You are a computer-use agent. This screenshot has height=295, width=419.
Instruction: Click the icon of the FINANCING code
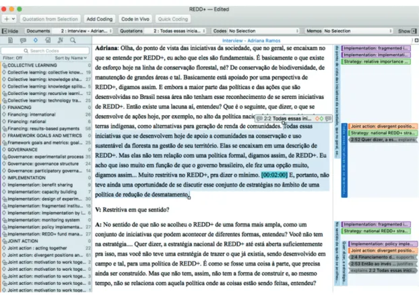[4, 107]
